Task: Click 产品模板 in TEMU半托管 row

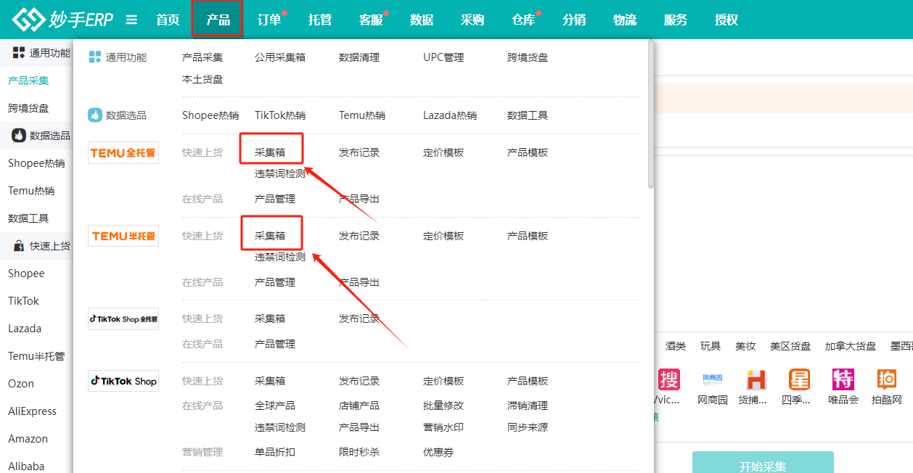Action: pos(528,236)
